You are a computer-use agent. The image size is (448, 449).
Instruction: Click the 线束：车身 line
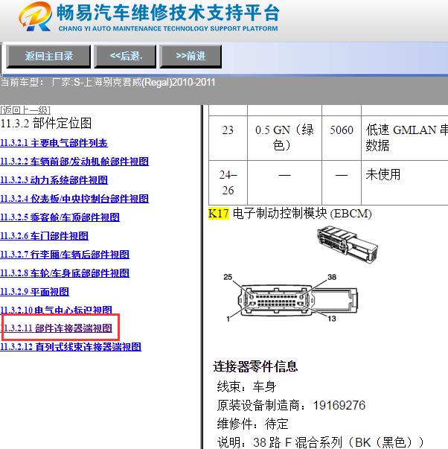[x=246, y=387]
